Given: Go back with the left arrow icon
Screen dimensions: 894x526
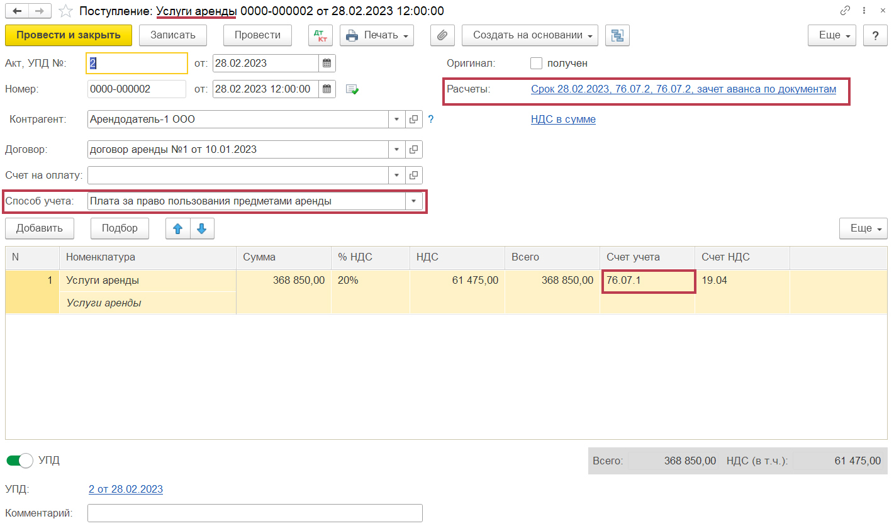Looking at the screenshot, I should 17,11.
